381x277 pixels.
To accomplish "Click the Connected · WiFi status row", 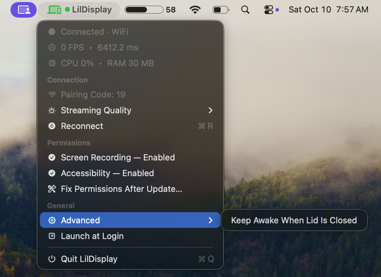I will coord(130,31).
